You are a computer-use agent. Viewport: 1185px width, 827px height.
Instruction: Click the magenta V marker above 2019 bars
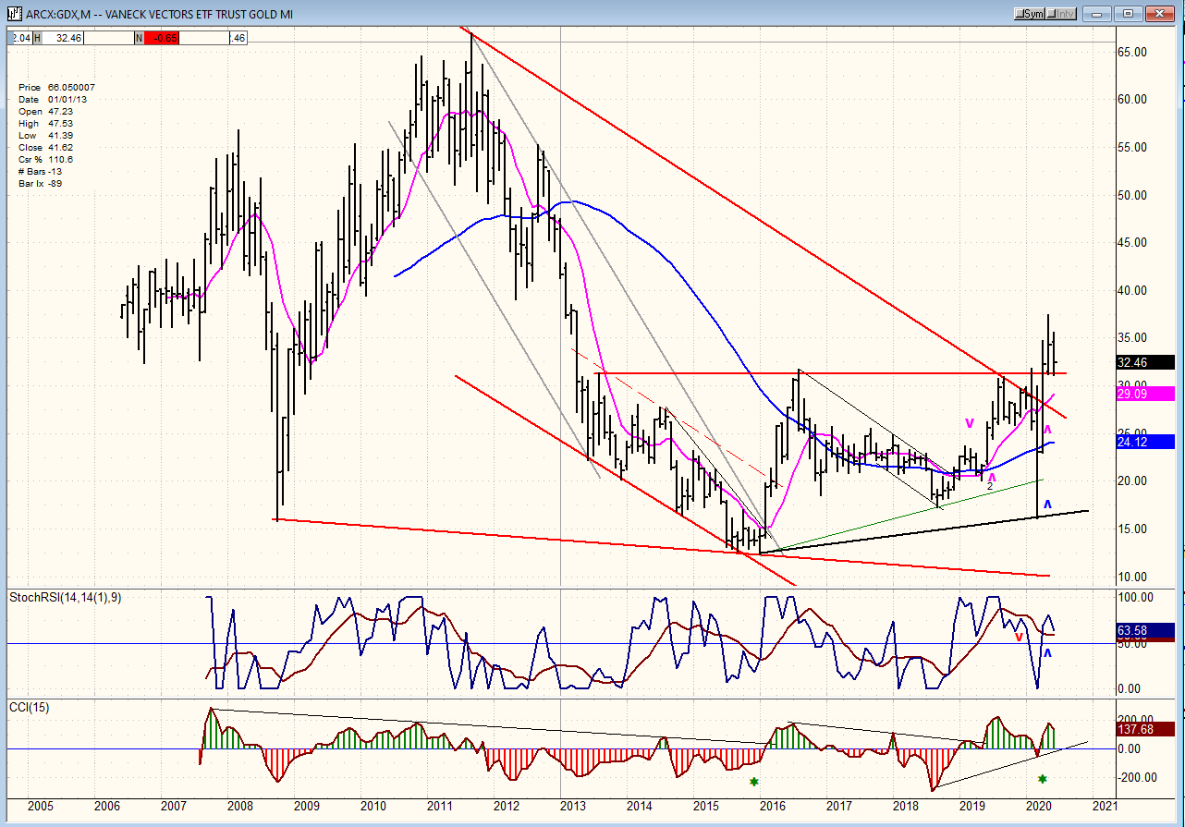click(970, 423)
